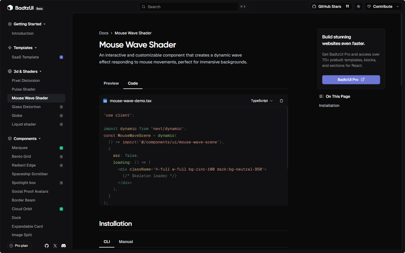Click the GitHub Stars button
The image size is (405, 253).
[331, 6]
